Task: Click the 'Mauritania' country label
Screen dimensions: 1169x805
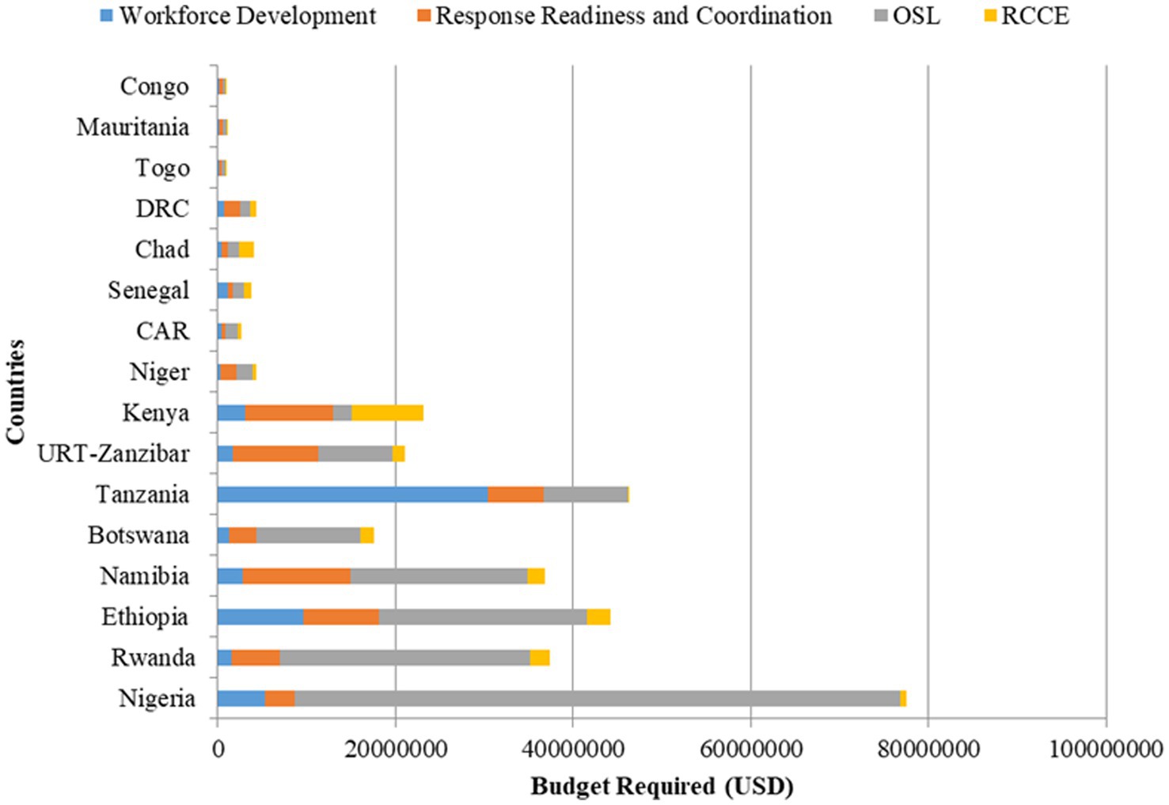Action: coord(133,127)
